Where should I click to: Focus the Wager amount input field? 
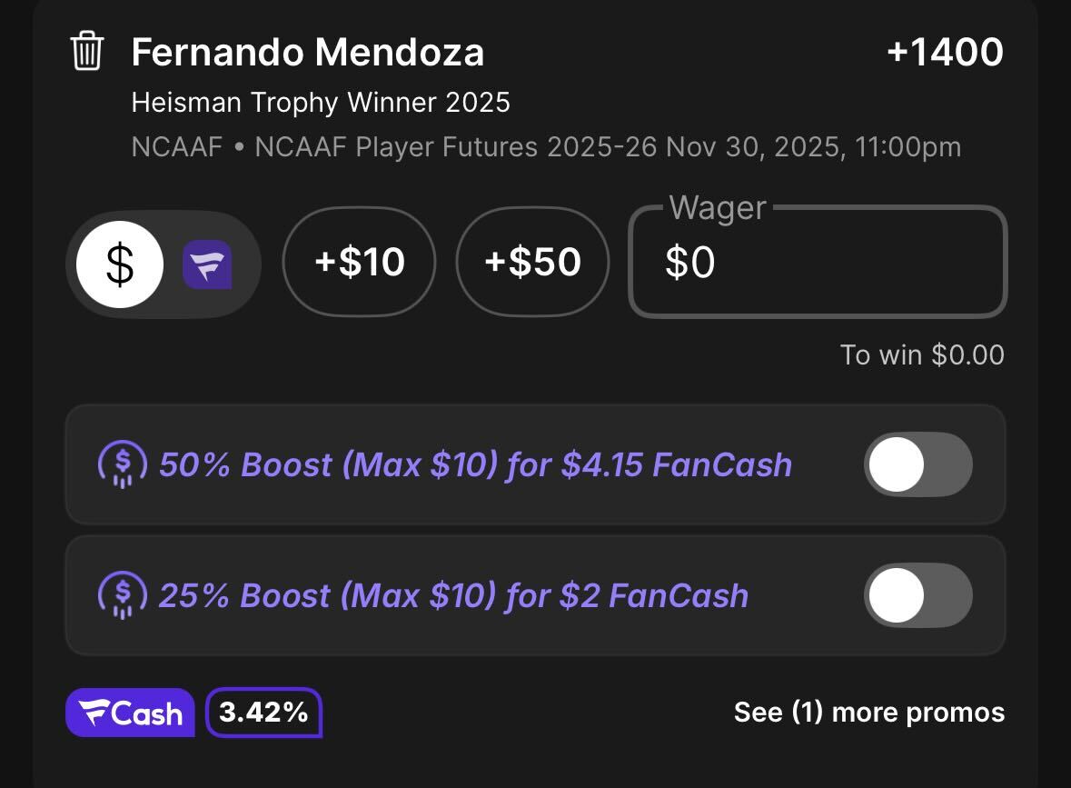[x=818, y=264]
